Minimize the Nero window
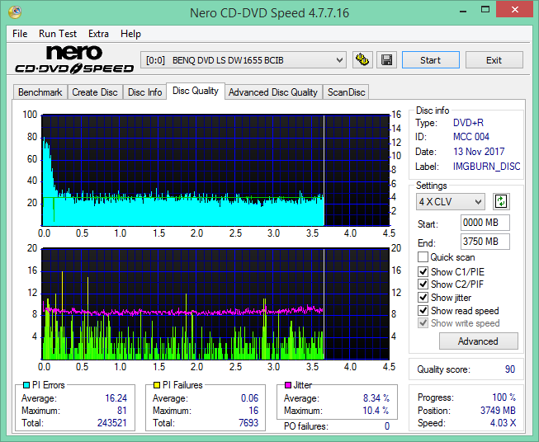 pos(463,10)
